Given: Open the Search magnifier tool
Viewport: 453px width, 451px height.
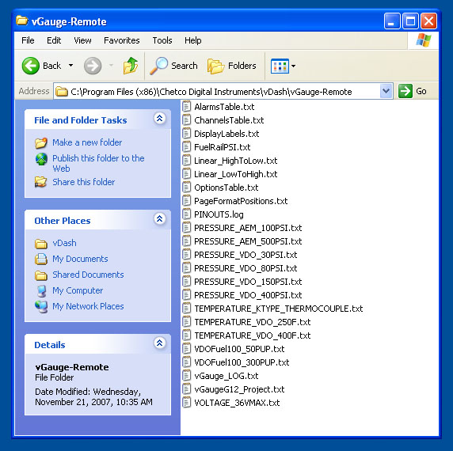Looking at the screenshot, I should coord(158,66).
